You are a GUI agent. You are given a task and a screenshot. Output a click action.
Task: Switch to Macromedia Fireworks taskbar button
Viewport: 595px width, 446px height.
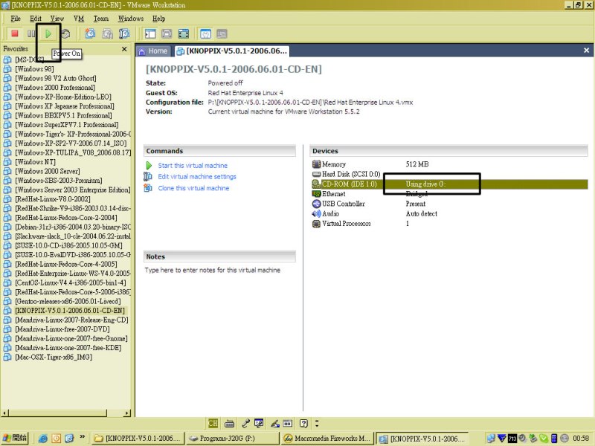327,439
